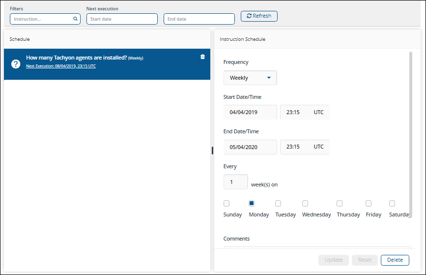
Task: Check the Thursday checkbox
Action: 340,203
